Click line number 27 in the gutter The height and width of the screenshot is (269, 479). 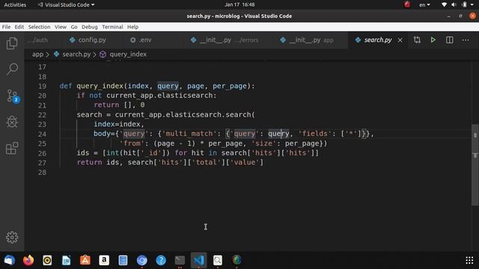coord(42,163)
